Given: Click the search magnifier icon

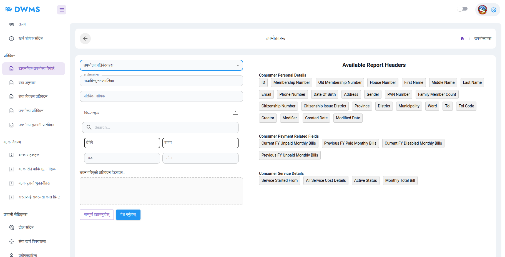Looking at the screenshot, I should tap(89, 127).
